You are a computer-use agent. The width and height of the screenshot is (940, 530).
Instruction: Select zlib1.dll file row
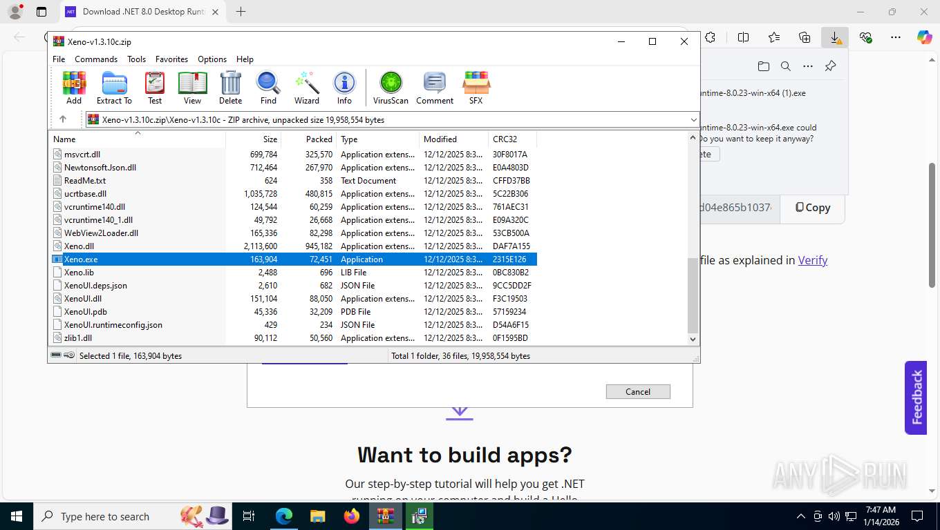(293, 338)
